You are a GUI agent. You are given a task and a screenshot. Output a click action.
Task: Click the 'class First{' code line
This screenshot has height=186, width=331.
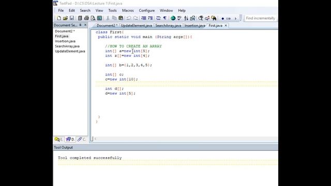[x=110, y=32]
